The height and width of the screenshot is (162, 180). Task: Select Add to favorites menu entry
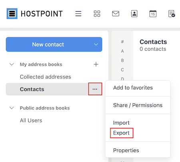click(133, 88)
